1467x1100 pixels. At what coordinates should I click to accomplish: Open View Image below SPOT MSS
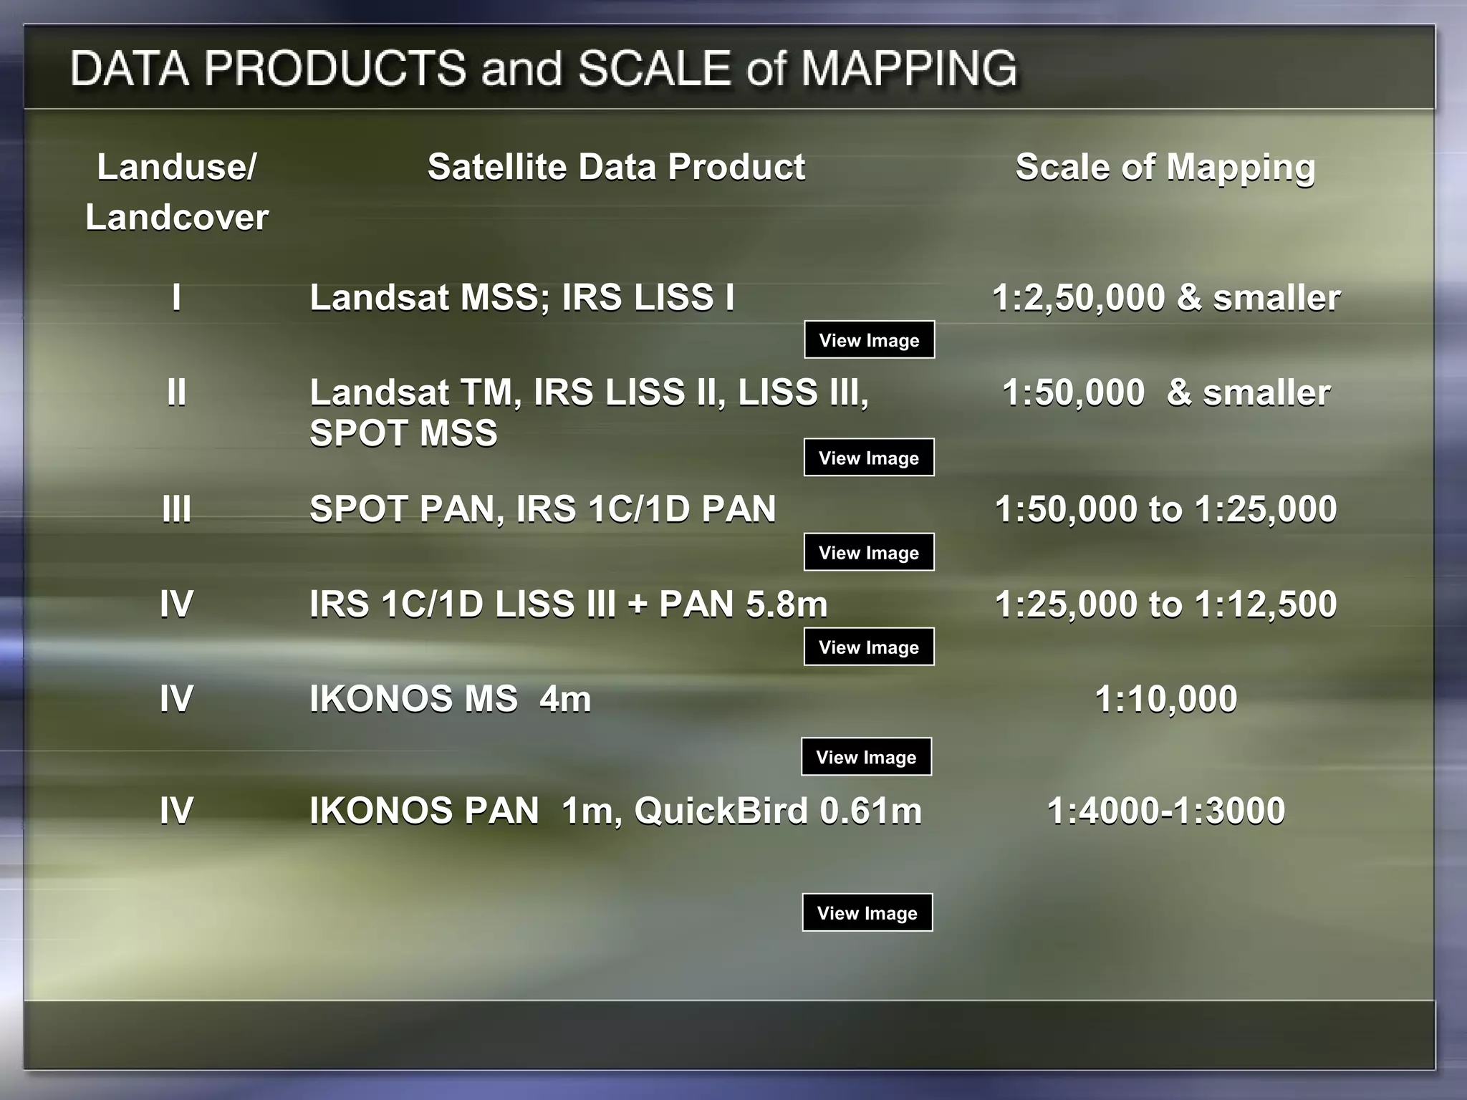869,457
